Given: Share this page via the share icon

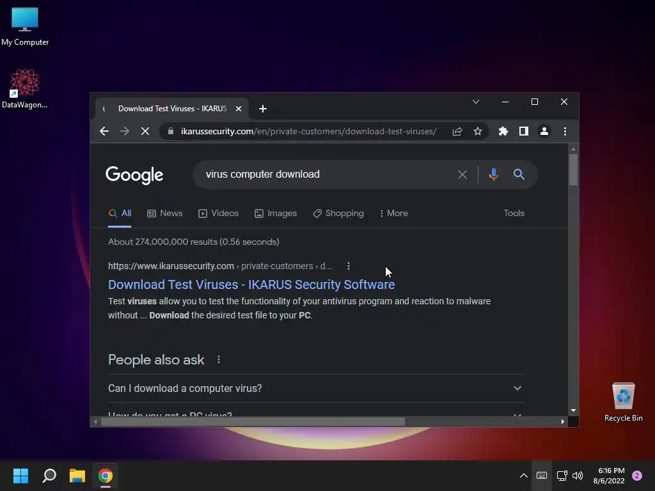Looking at the screenshot, I should point(457,131).
